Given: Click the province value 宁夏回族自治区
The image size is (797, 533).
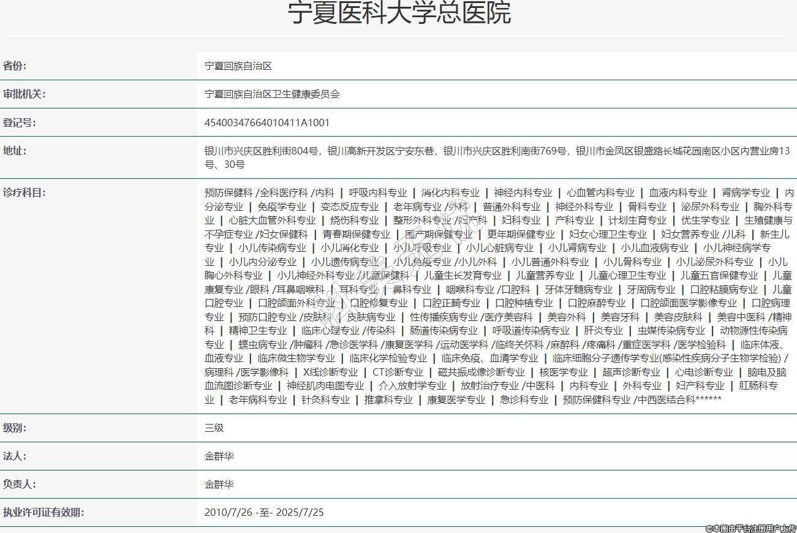Looking at the screenshot, I should pos(238,66).
